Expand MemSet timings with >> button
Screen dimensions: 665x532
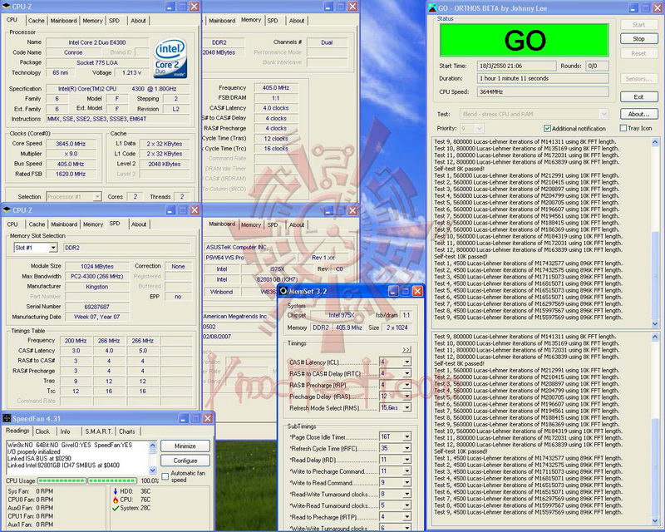tap(406, 350)
